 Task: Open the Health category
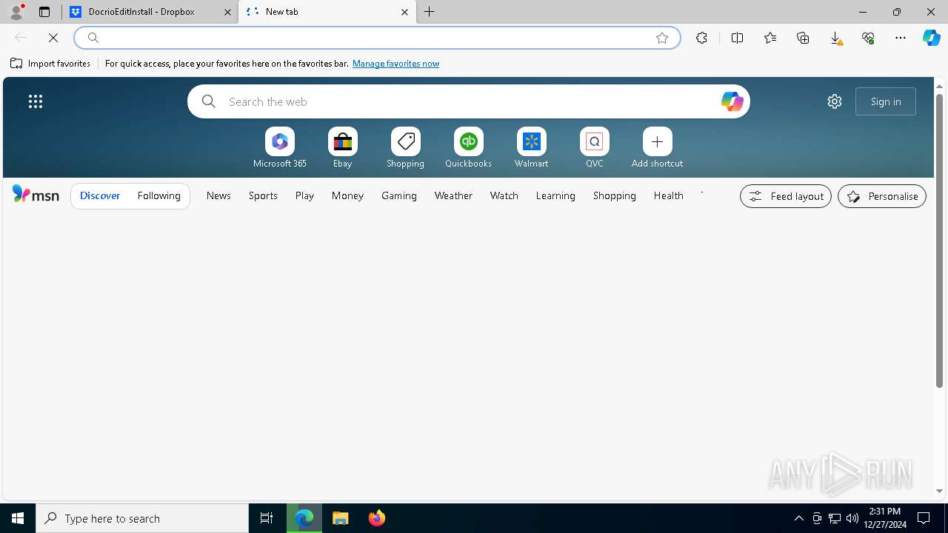(669, 195)
